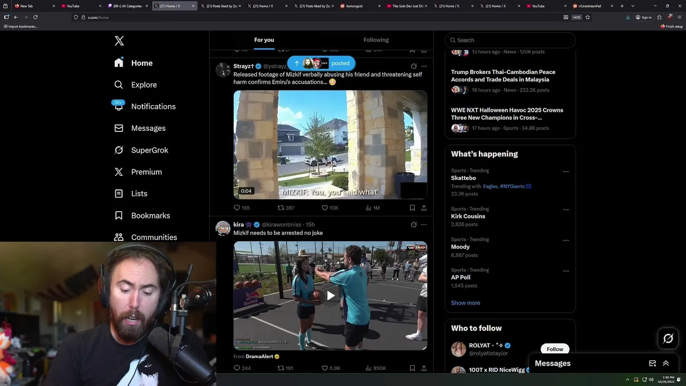The width and height of the screenshot is (686, 386).
Task: Switch to the r/LivestreamFail browser tab
Action: [593, 6]
